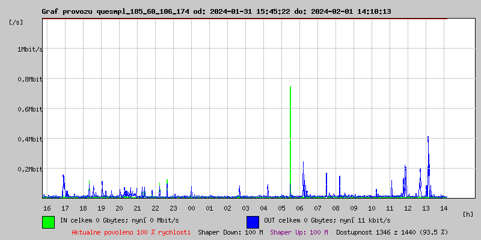This screenshot has width=481, height=240.
Task: Select the tall green spike in the graph
Action: click(290, 132)
